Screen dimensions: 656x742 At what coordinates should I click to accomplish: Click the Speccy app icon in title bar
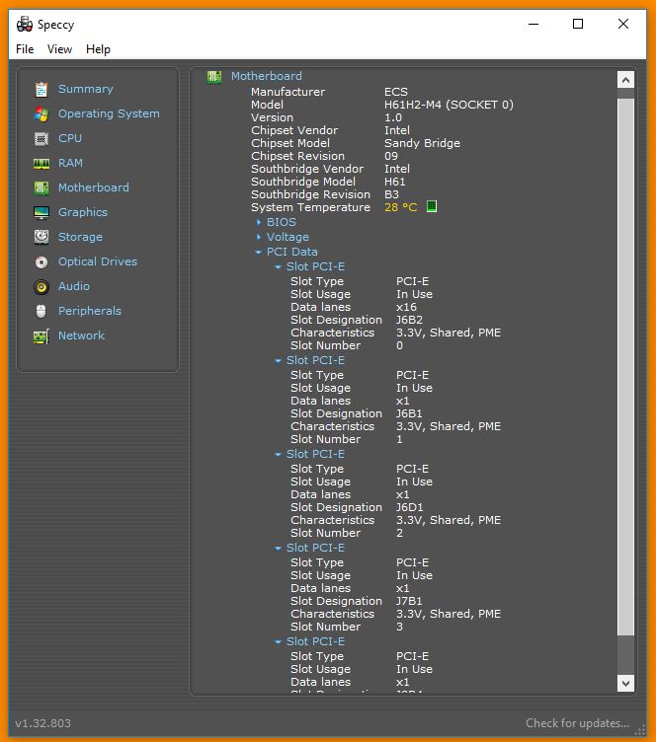tap(24, 24)
